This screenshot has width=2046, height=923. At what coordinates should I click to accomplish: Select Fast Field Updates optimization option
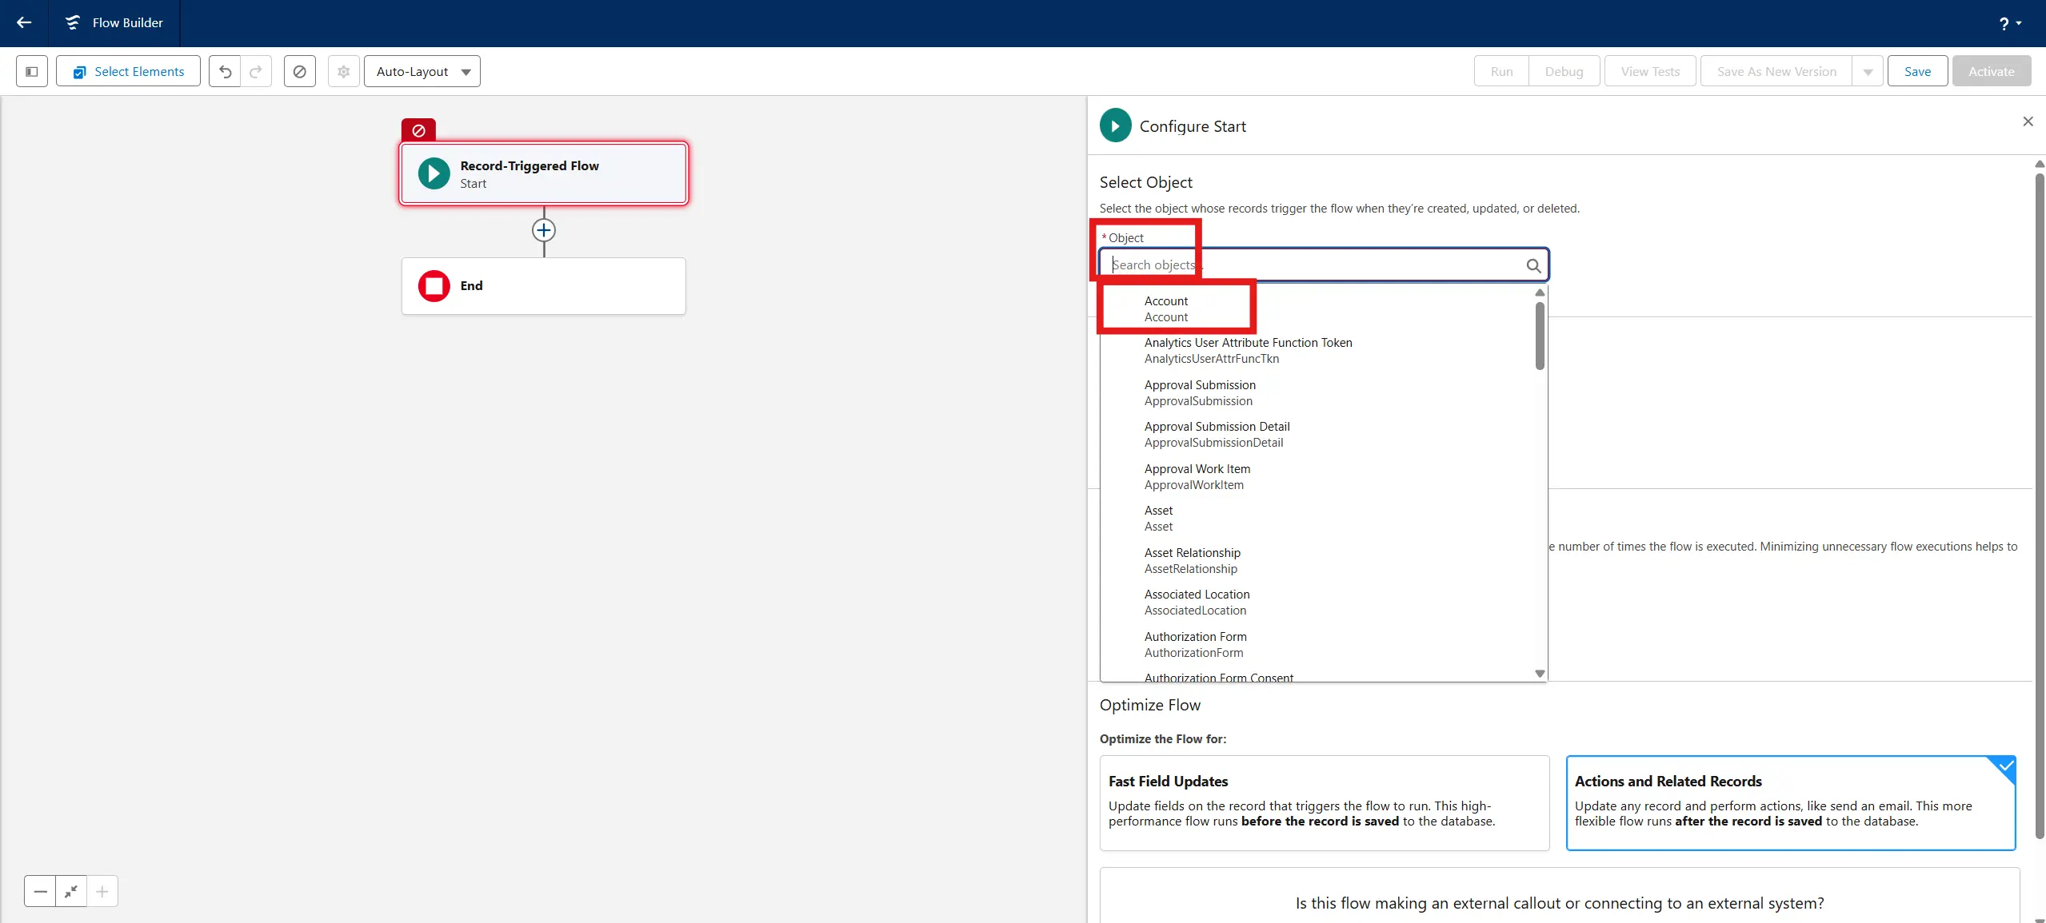pos(1324,802)
